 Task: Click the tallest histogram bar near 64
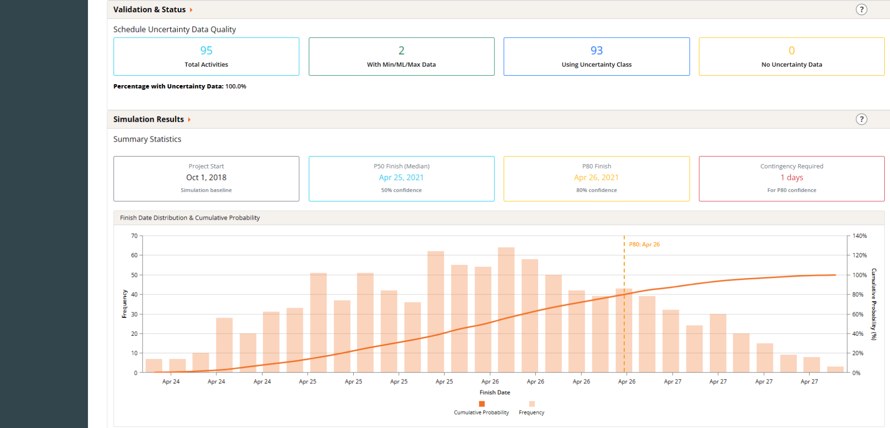(506, 310)
